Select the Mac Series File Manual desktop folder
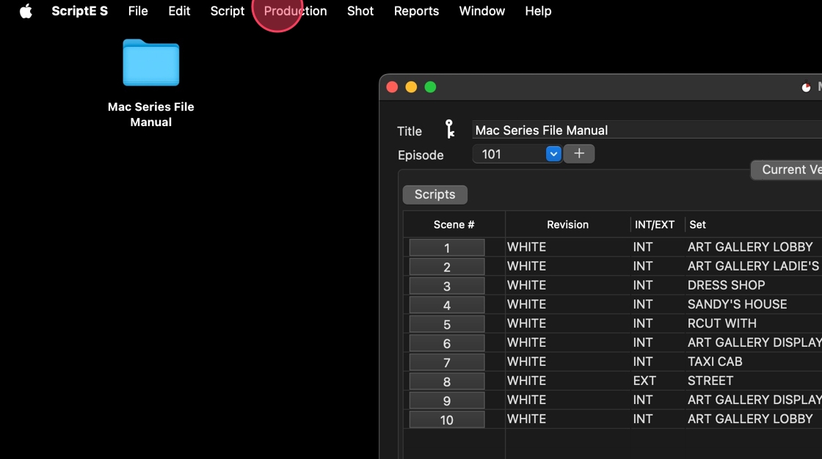The height and width of the screenshot is (459, 822). [x=151, y=63]
